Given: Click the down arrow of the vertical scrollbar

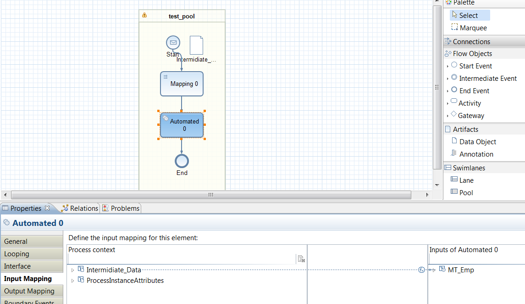Looking at the screenshot, I should 437,185.
